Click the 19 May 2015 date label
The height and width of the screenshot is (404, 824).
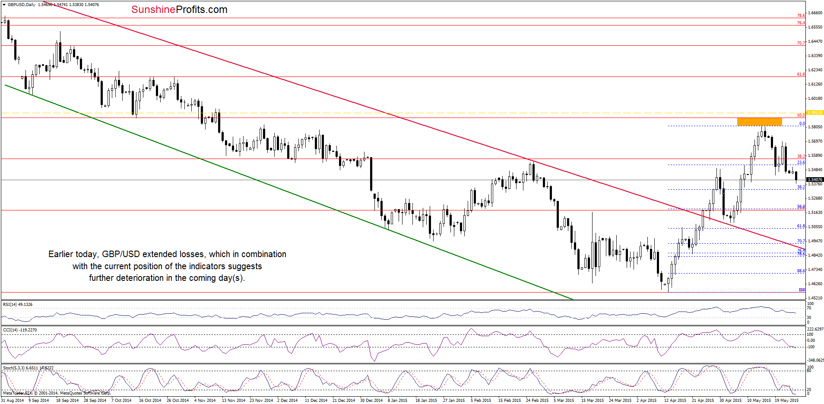click(787, 400)
